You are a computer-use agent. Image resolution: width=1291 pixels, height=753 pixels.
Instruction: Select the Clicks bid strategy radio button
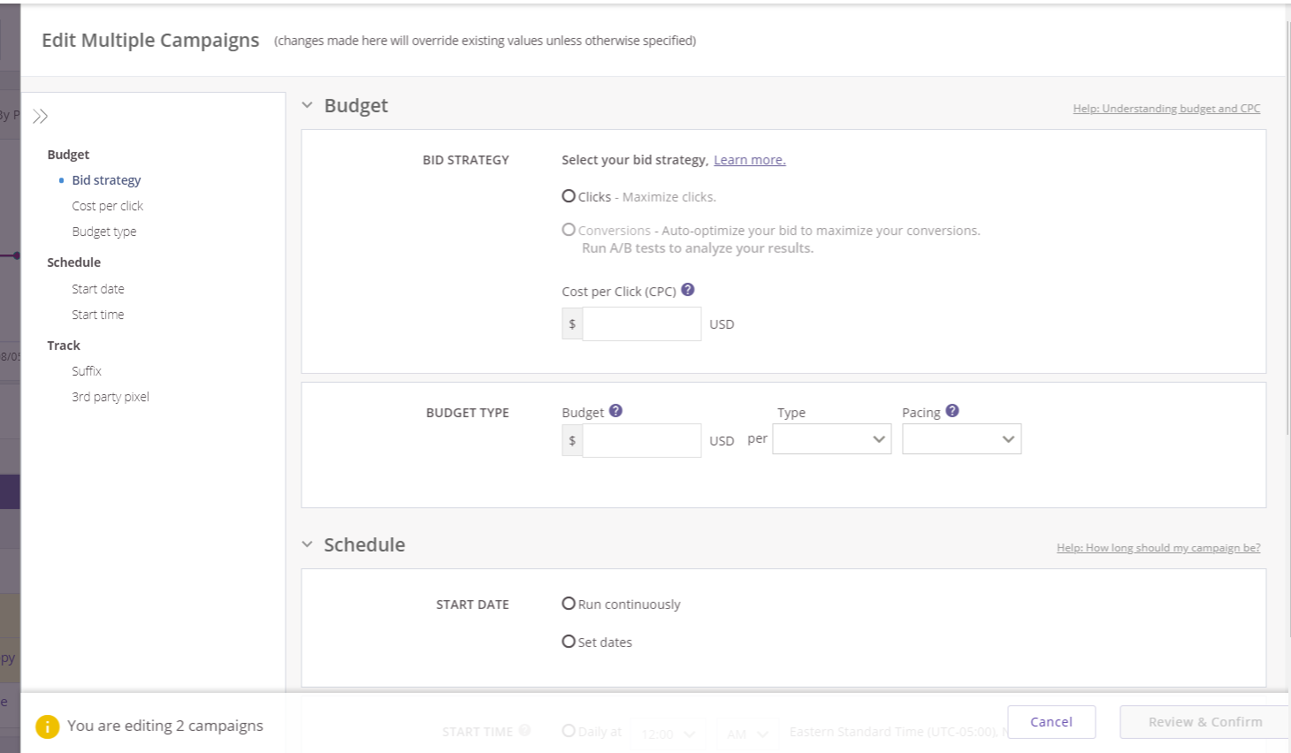click(569, 196)
